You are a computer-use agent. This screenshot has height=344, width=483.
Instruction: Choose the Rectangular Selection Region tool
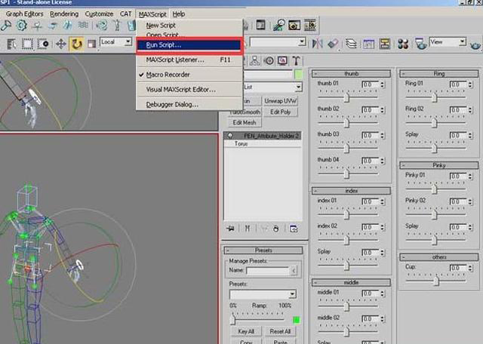(27, 44)
